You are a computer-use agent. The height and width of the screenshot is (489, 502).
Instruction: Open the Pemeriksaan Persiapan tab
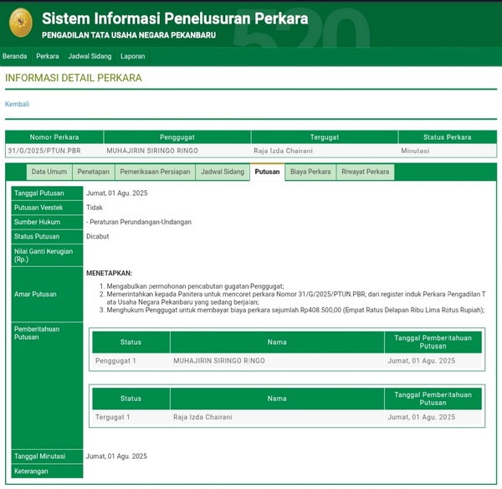[154, 172]
